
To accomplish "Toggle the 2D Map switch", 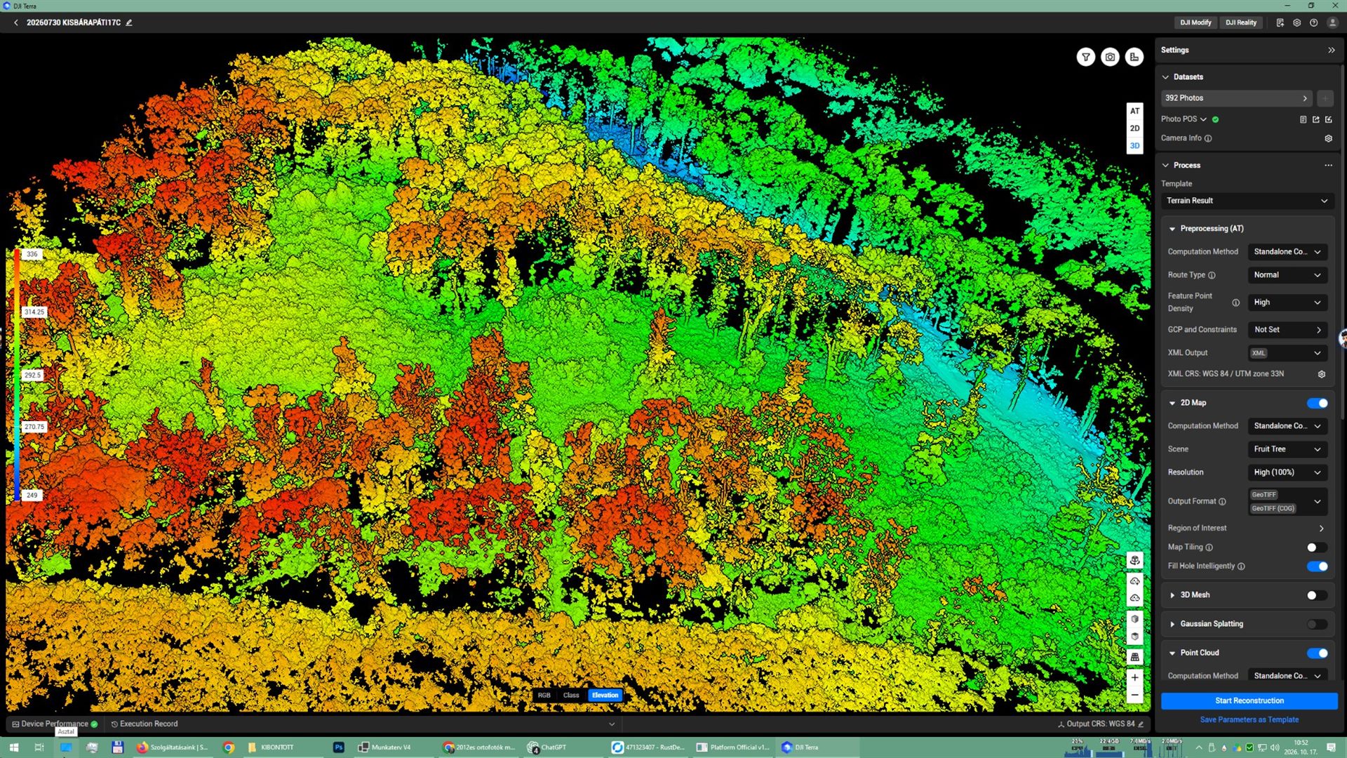I will coord(1317,403).
